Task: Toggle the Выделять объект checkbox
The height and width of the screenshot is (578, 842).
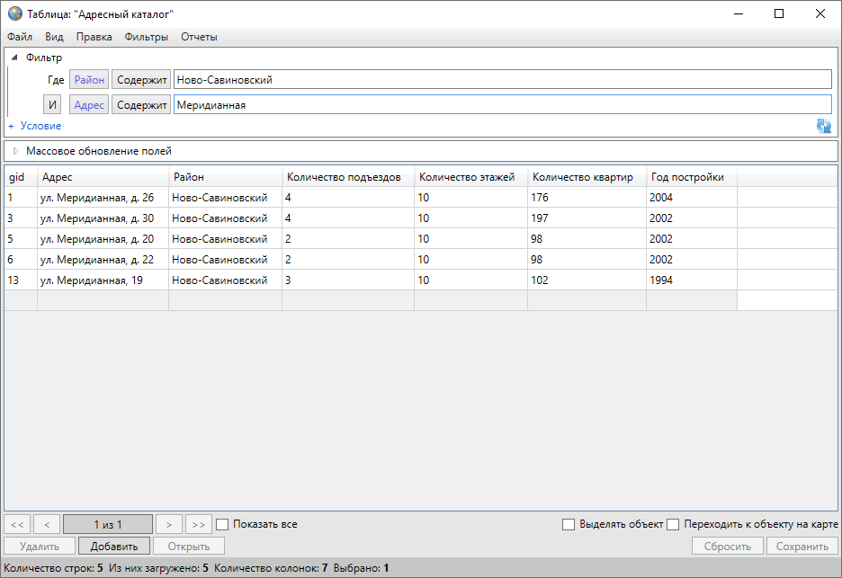Action: tap(569, 524)
